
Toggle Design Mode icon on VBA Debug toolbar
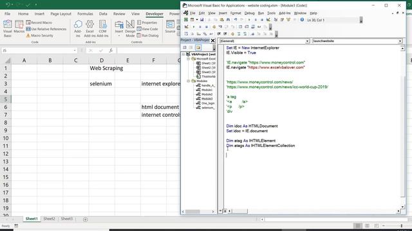point(187,27)
